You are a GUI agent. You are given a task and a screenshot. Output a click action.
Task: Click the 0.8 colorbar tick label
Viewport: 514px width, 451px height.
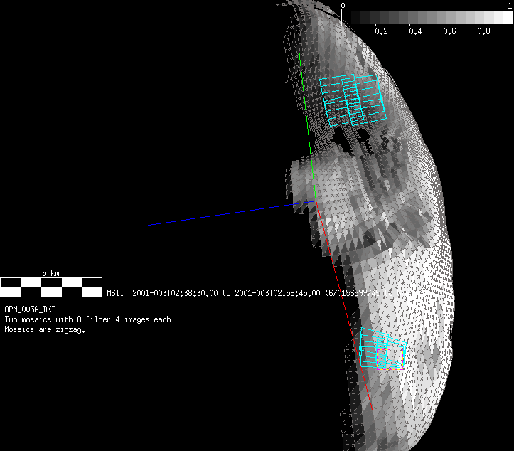click(x=483, y=32)
